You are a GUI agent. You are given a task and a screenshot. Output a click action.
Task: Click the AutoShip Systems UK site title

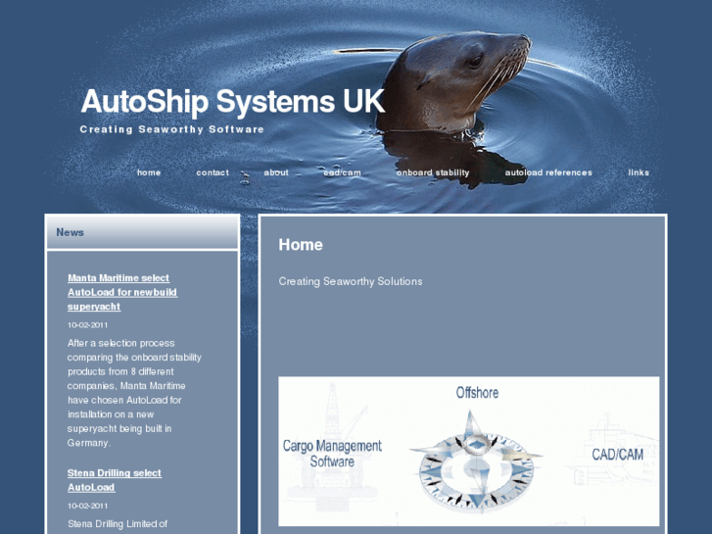click(233, 101)
